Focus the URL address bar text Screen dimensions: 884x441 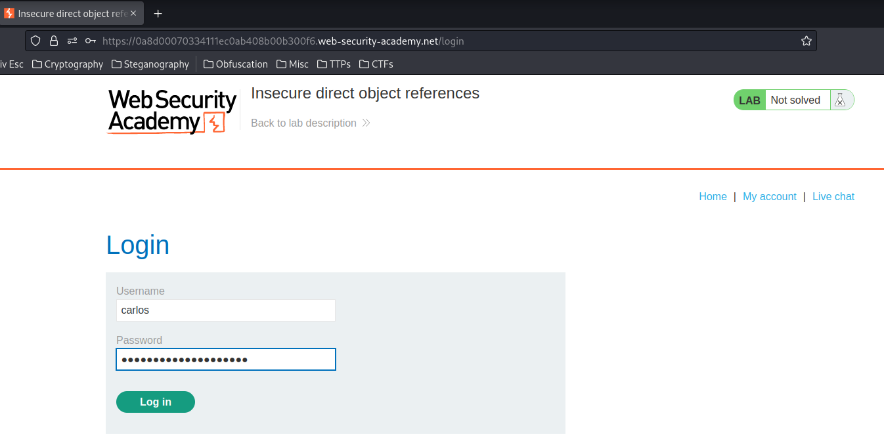tap(283, 41)
